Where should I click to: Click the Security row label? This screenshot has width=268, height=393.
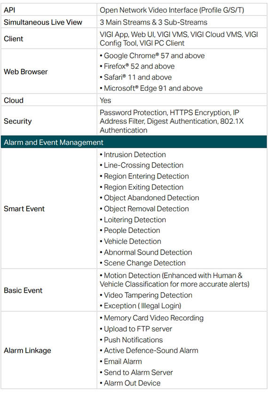17,121
